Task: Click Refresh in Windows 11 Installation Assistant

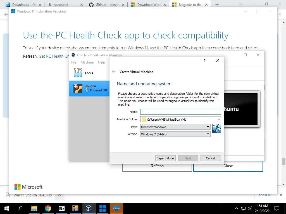Action: tap(157, 167)
